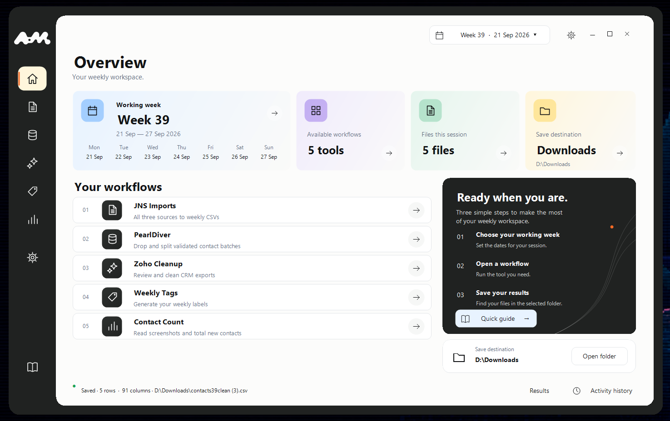This screenshot has height=421, width=670.
Task: Open the Results link
Action: [539, 391]
